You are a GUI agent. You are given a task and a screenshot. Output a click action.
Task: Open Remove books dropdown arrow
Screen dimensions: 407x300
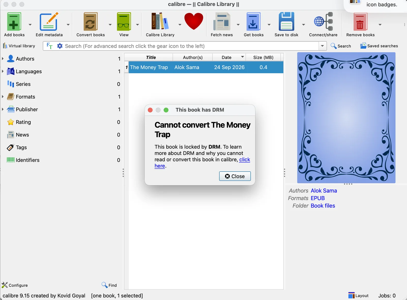click(380, 25)
